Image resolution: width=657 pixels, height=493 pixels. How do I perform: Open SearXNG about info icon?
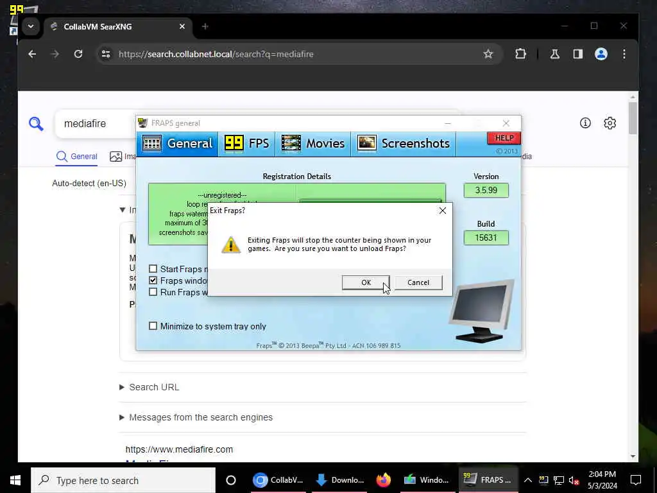coord(585,123)
